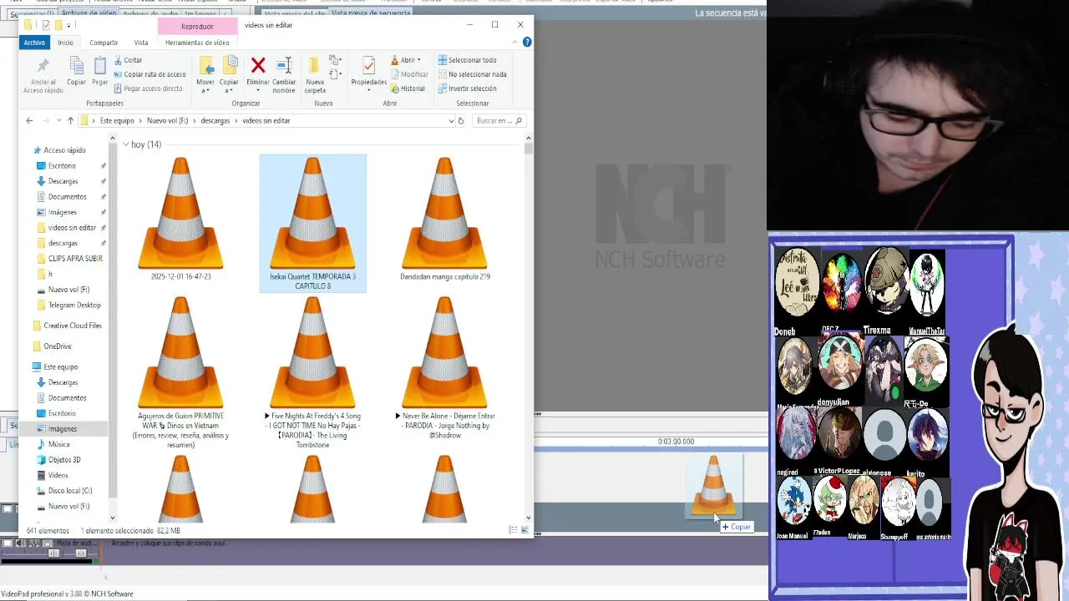
Task: Click the Modificar icon in Abrir group
Action: (x=408, y=74)
